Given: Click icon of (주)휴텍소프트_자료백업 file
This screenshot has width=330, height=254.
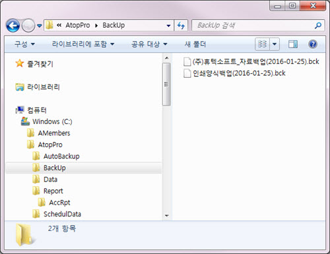Looking at the screenshot, I should coord(187,61).
